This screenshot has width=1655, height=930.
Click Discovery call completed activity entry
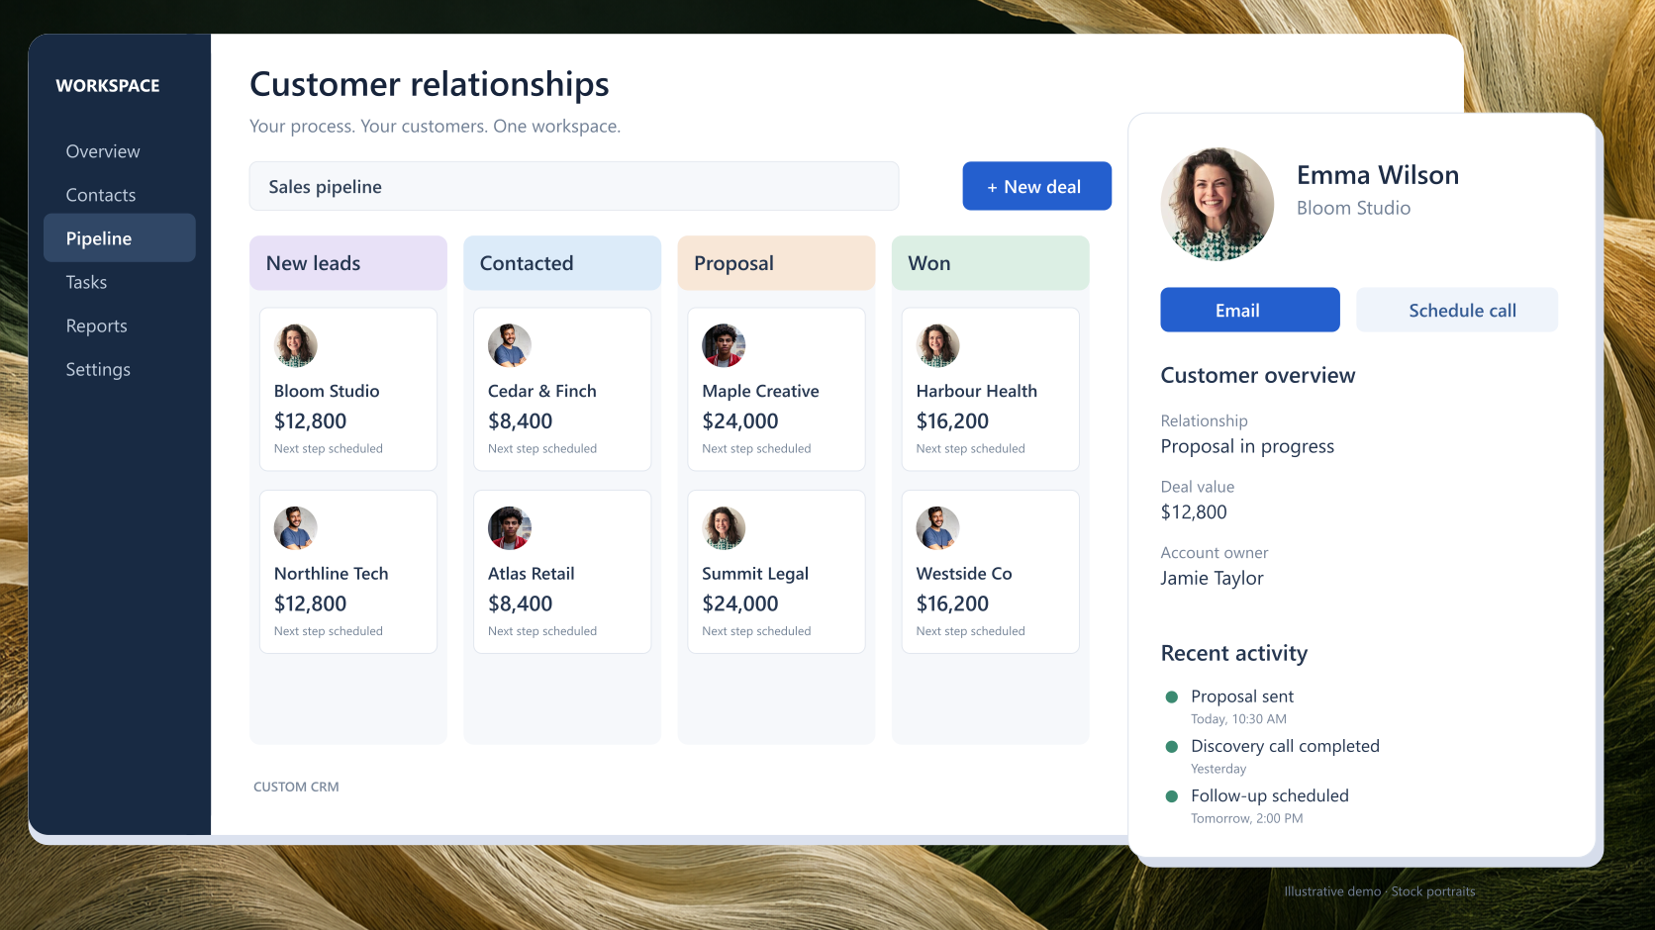1285,747
